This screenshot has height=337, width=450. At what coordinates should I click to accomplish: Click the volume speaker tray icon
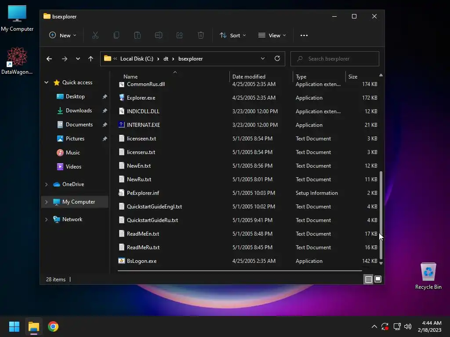407,326
